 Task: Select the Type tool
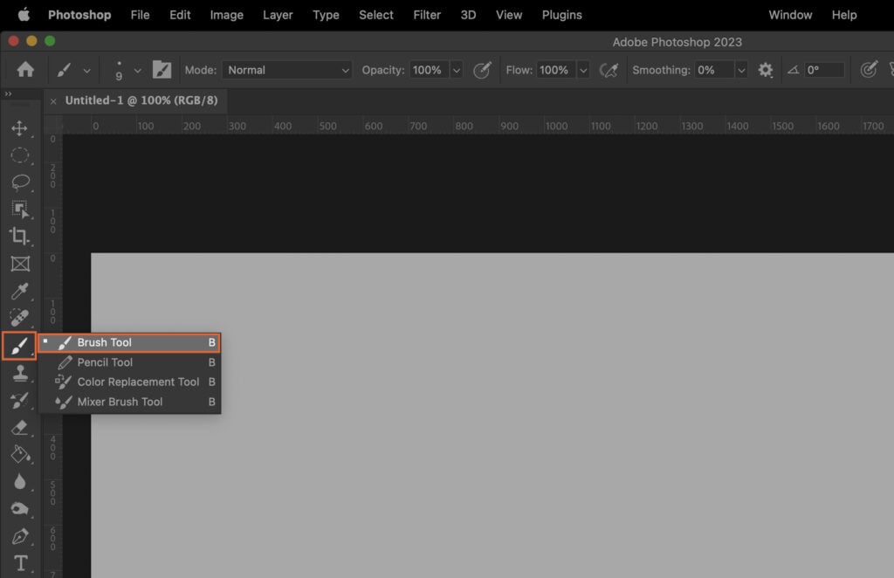(x=20, y=563)
